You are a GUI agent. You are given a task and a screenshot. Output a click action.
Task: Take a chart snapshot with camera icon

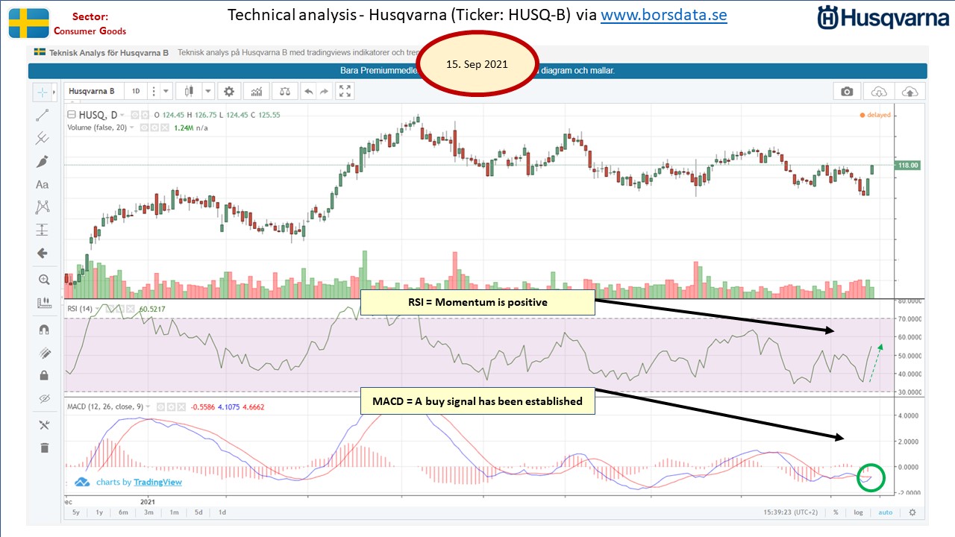847,91
